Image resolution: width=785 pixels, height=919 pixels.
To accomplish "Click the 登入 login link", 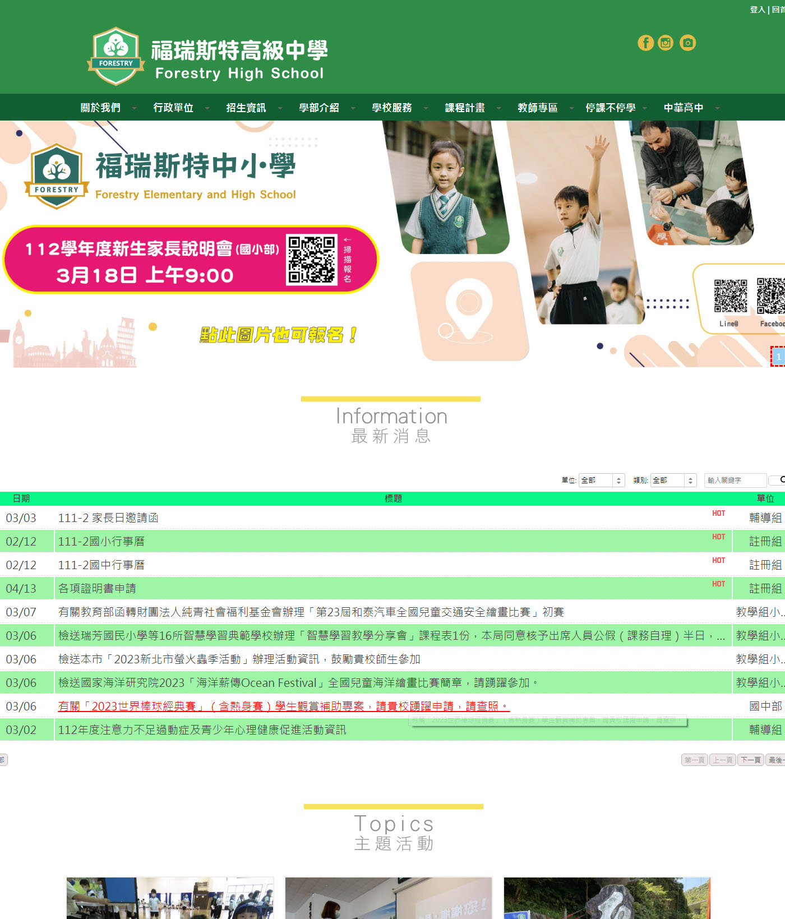I will click(x=757, y=10).
